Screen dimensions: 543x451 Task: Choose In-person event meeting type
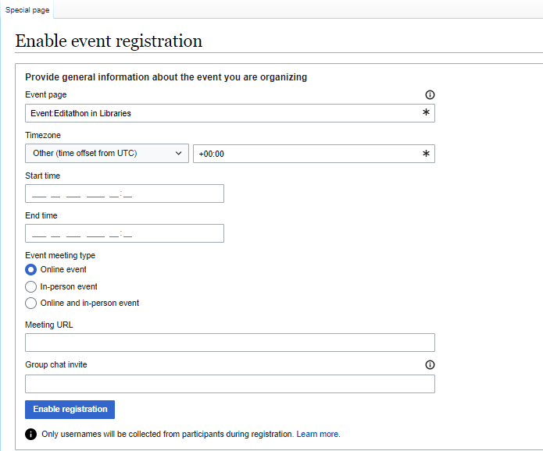[31, 286]
